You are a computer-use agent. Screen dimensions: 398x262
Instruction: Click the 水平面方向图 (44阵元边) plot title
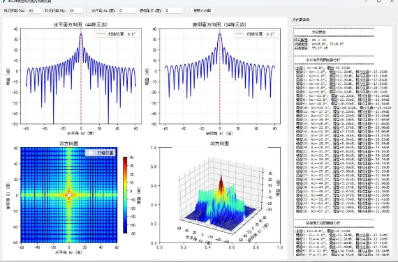(x=81, y=24)
